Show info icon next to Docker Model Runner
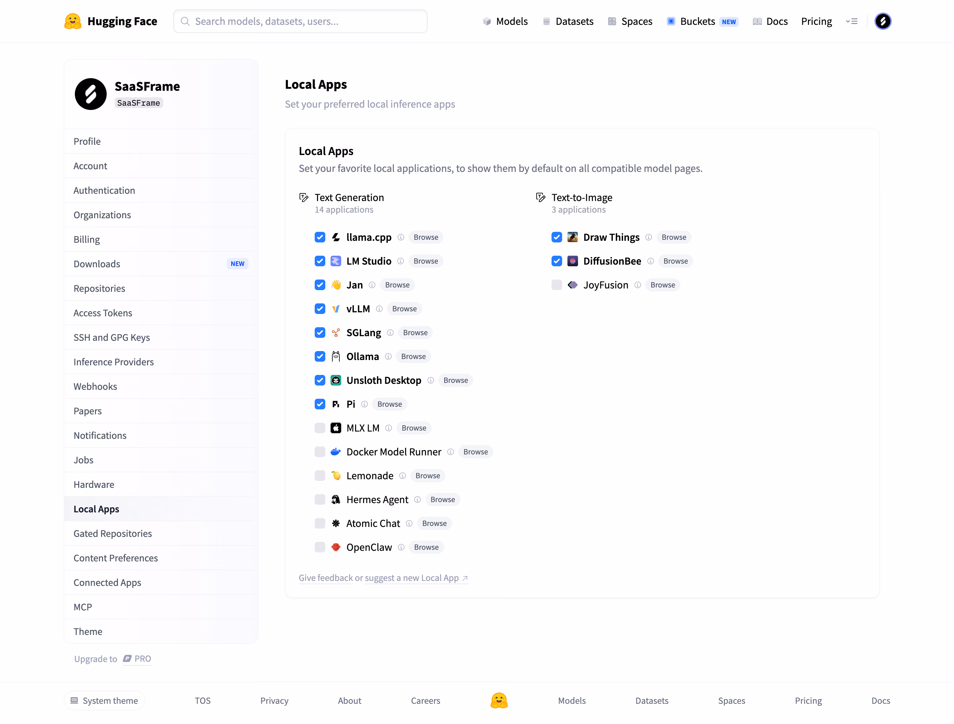The width and height of the screenshot is (954, 724). [x=450, y=452]
